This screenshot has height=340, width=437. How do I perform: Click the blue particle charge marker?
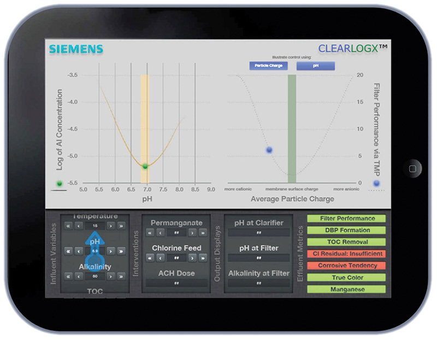click(269, 150)
